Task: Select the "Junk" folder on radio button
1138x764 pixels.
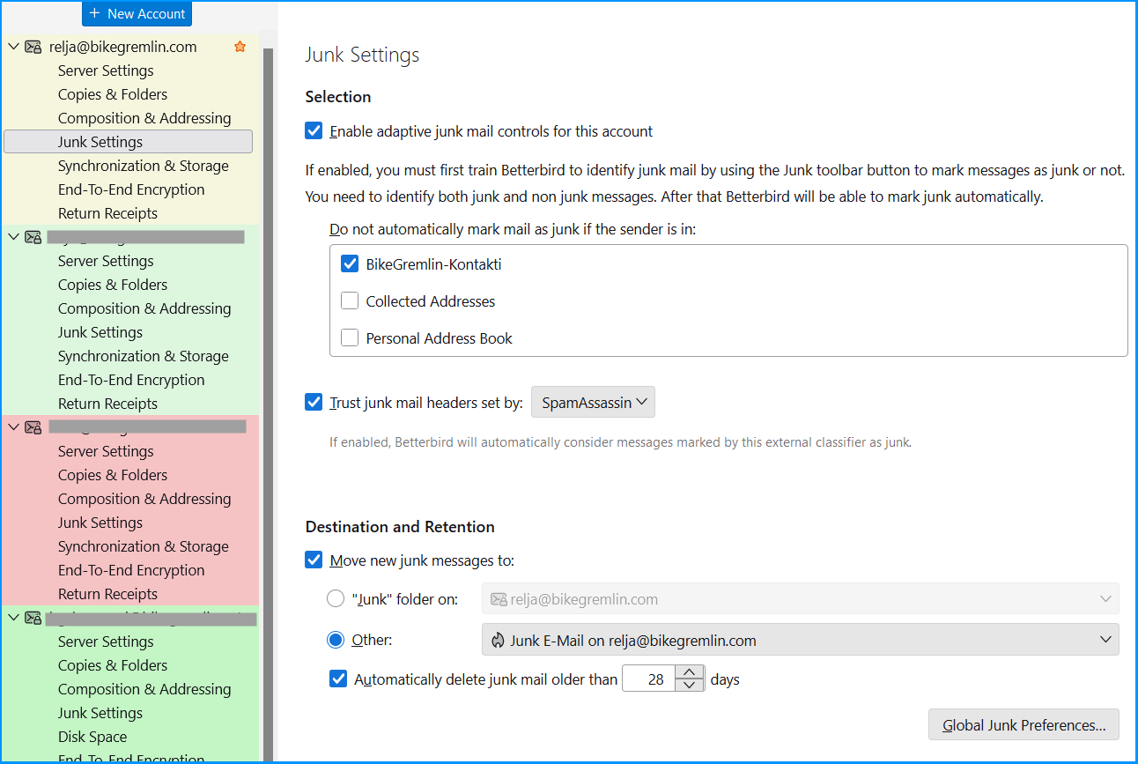Action: [336, 598]
